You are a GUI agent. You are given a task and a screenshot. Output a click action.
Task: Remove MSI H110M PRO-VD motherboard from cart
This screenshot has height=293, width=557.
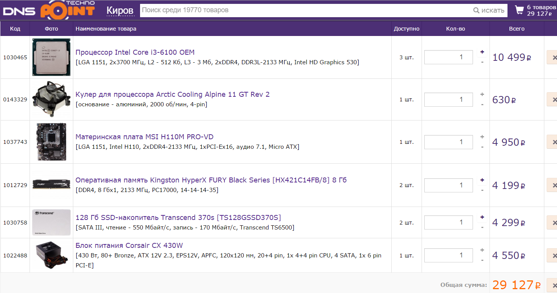tap(552, 142)
